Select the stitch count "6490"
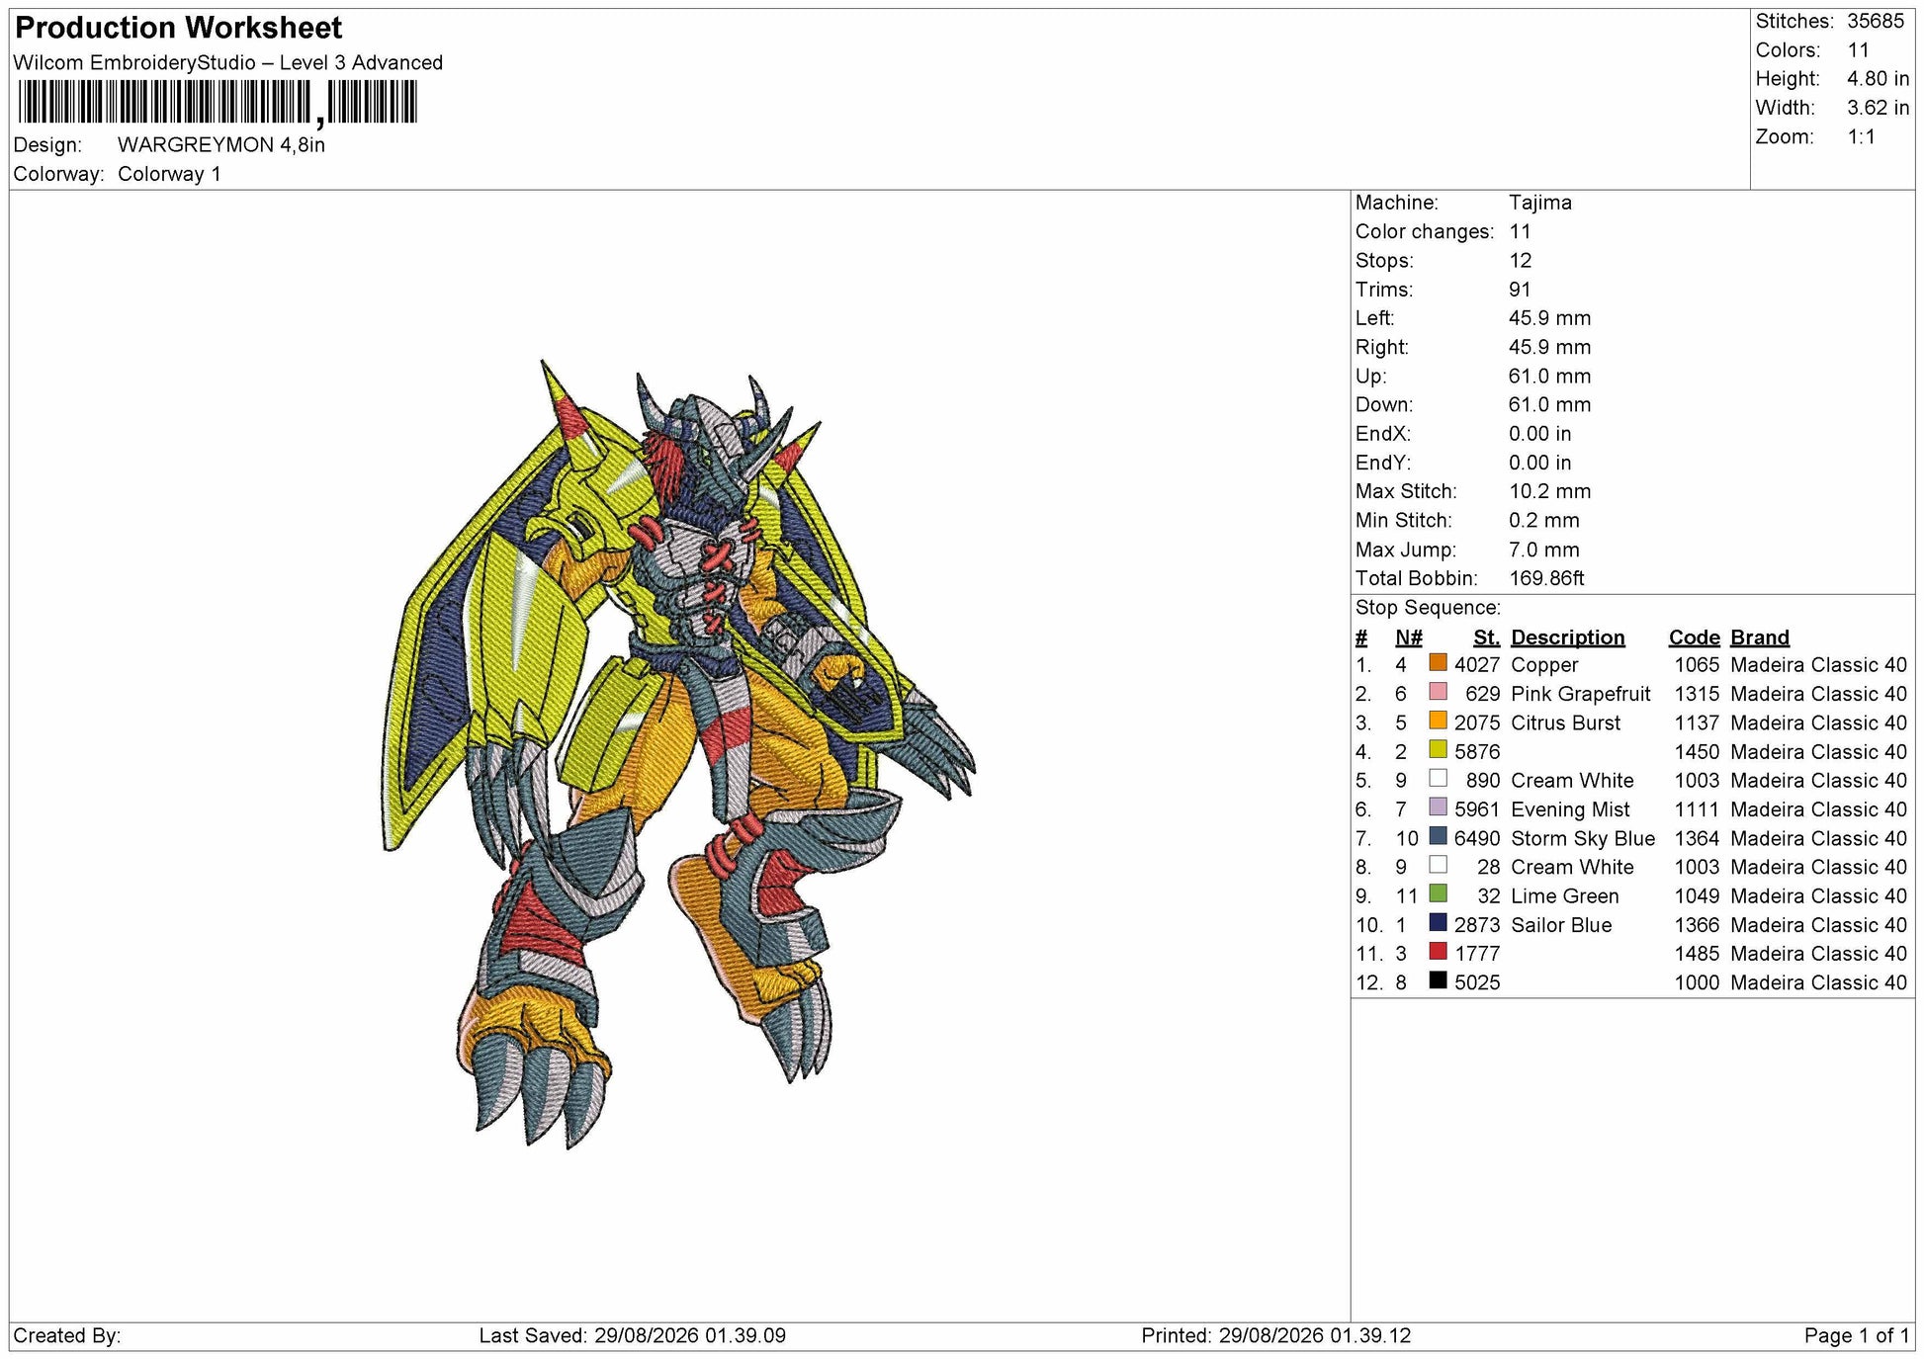1924x1359 pixels. [1477, 838]
